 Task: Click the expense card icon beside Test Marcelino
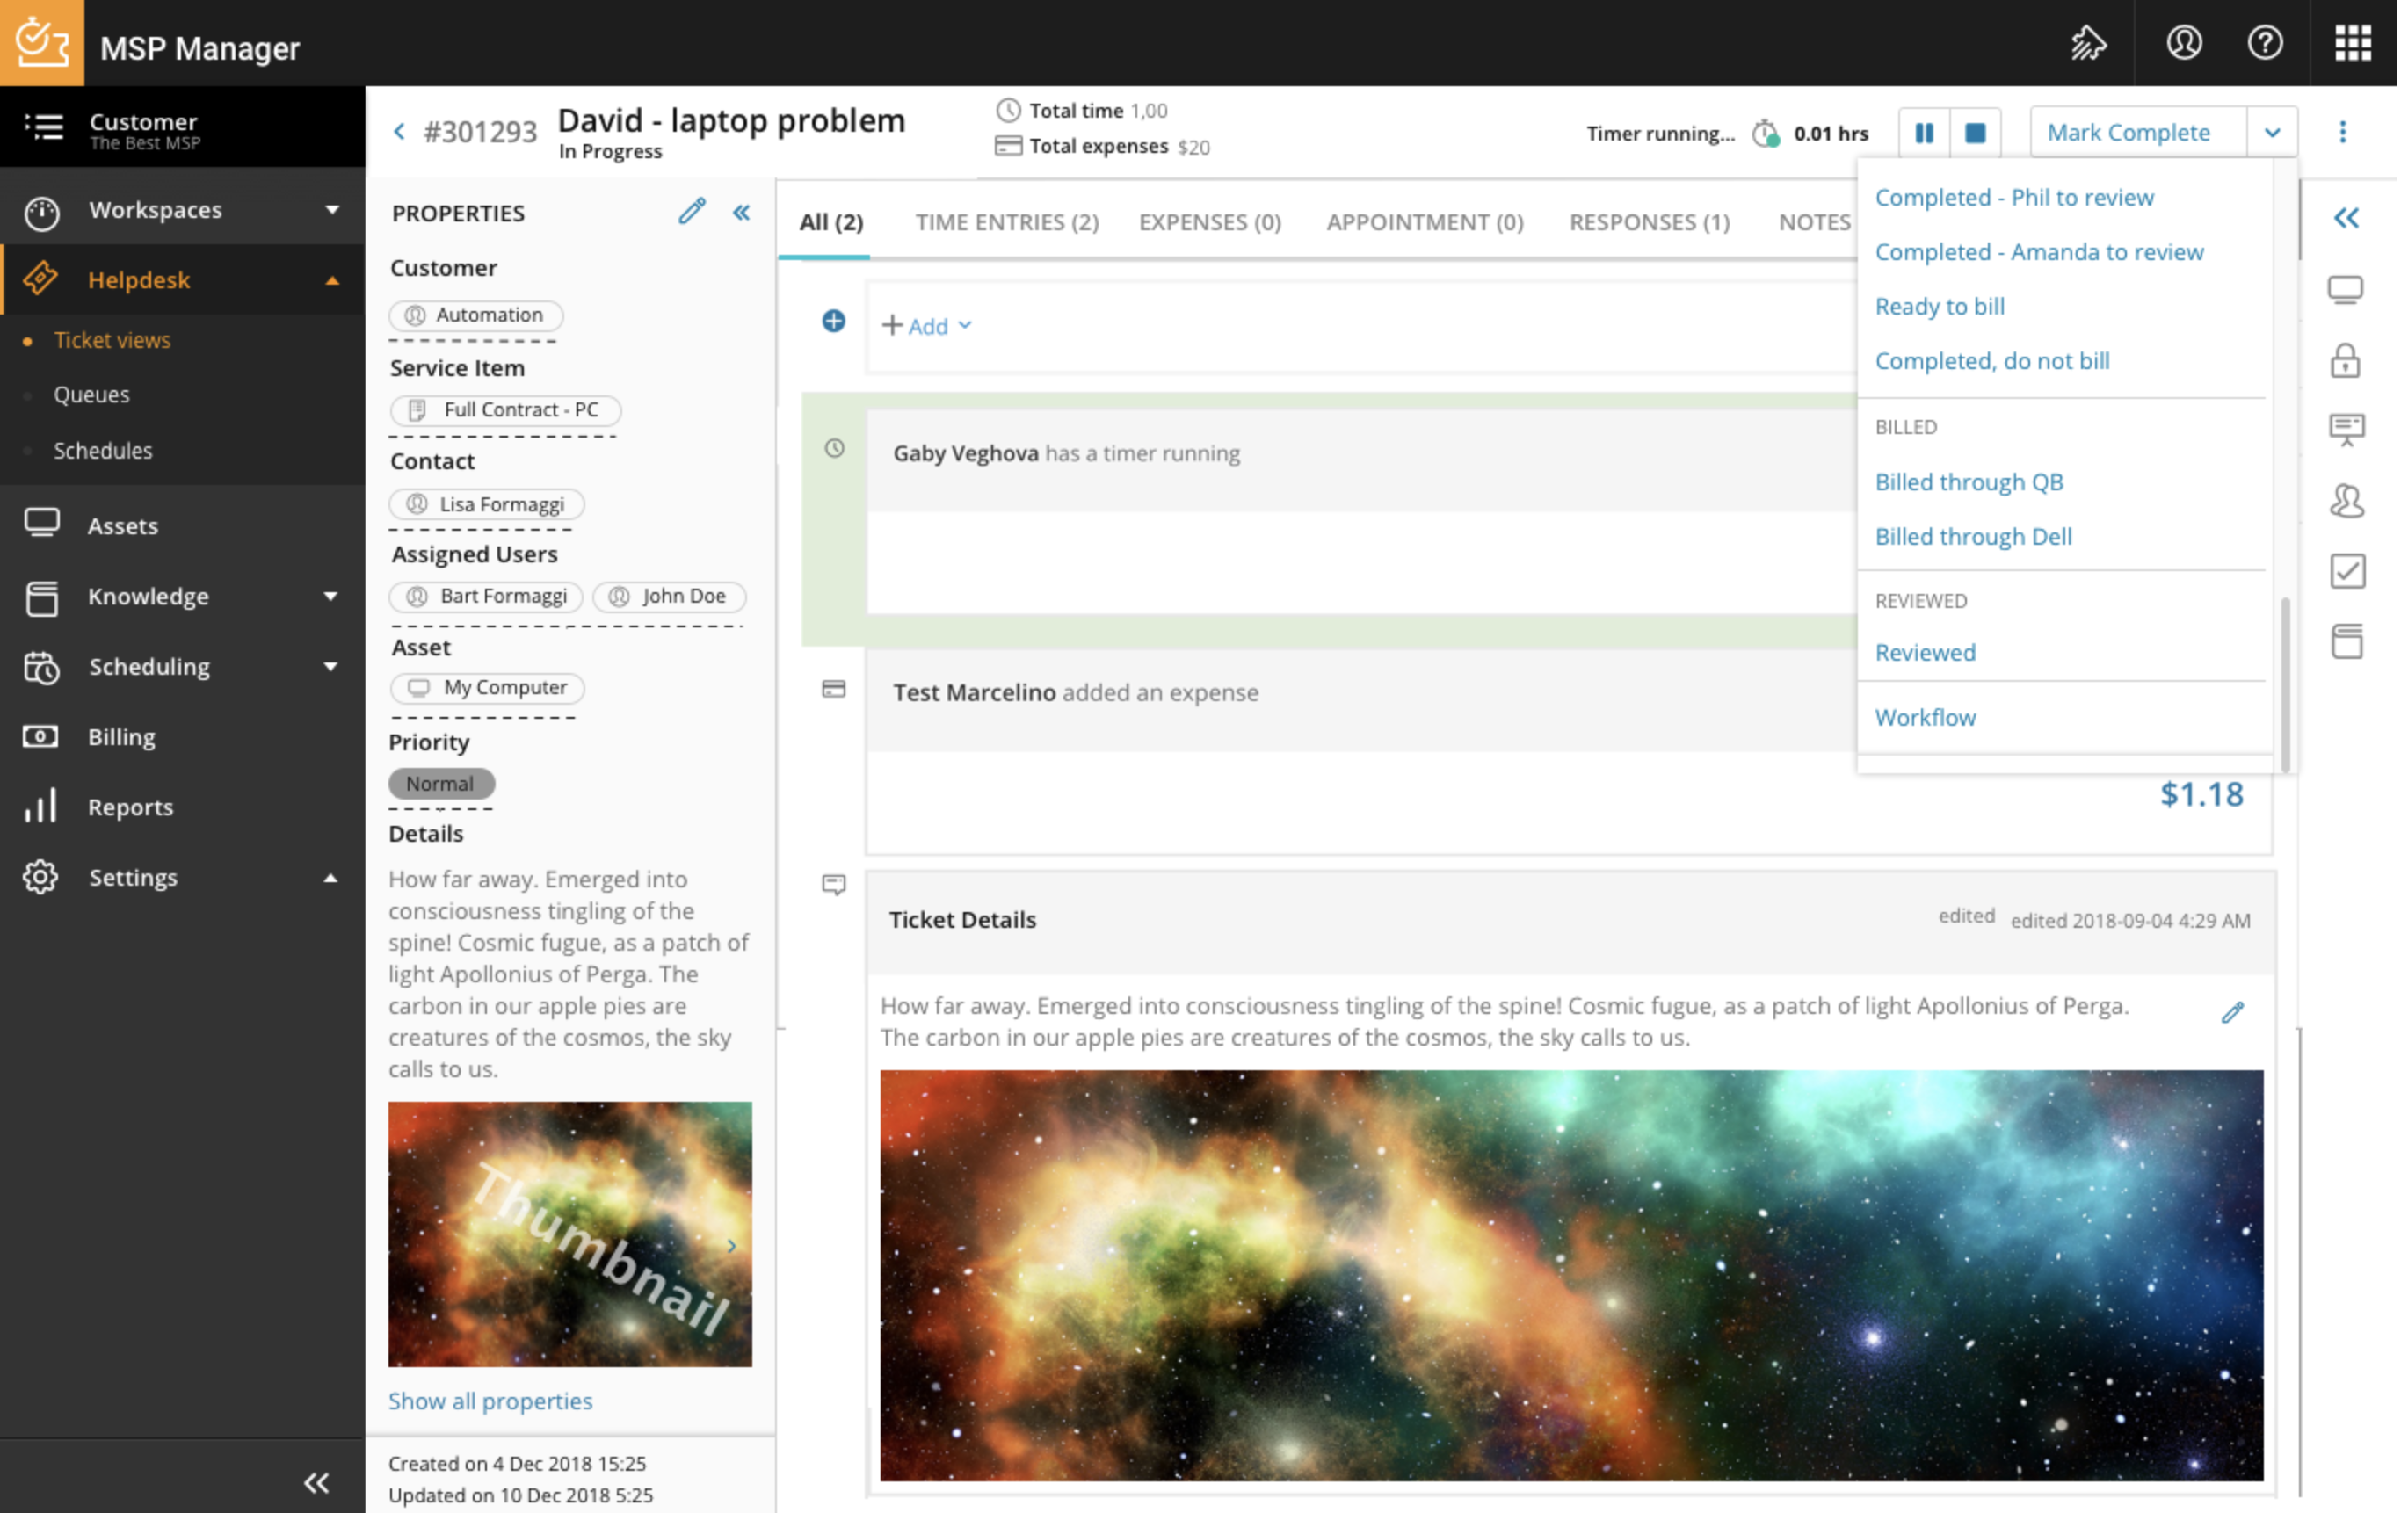click(x=833, y=689)
